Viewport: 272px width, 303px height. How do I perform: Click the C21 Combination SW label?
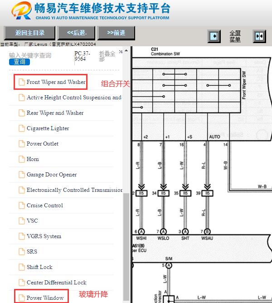click(x=165, y=52)
